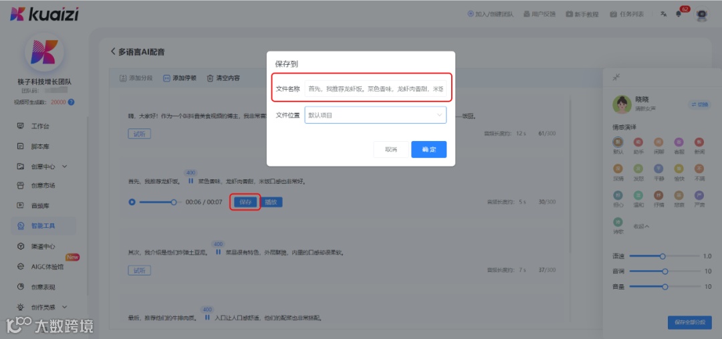Click the 确定 button in dialog

point(429,149)
